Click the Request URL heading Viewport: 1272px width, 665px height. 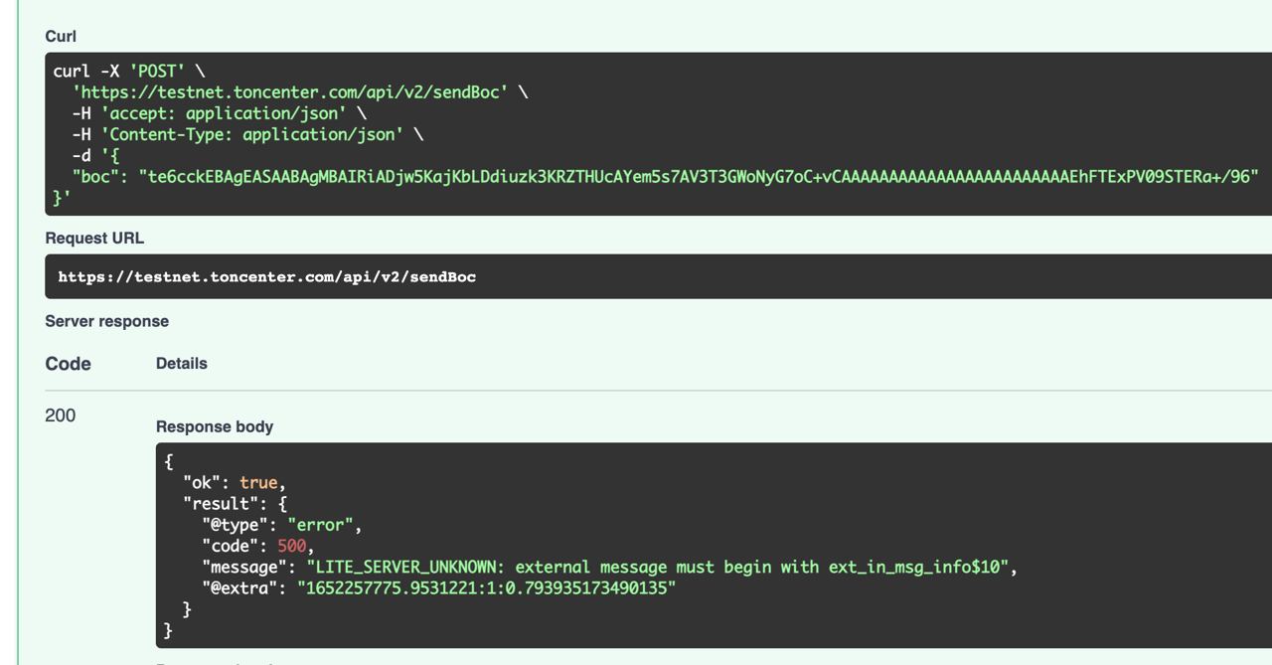[x=94, y=239]
